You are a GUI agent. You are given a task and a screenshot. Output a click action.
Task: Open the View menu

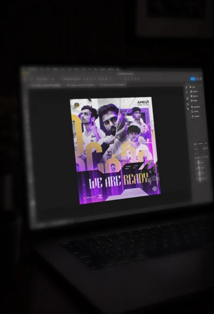click(95, 69)
